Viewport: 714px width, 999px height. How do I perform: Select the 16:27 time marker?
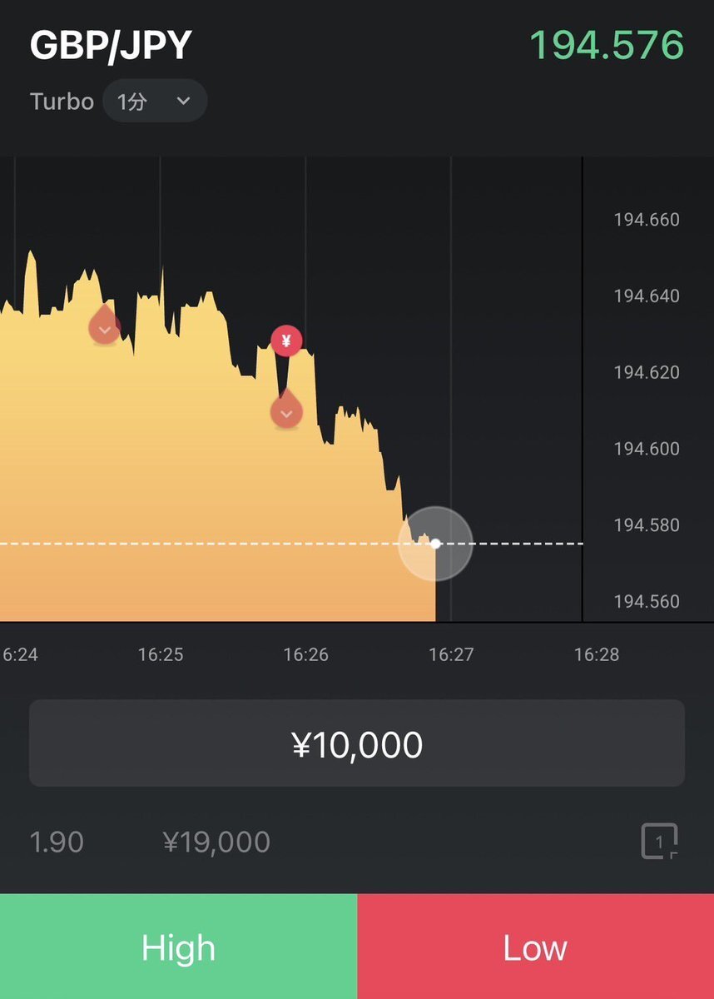(x=451, y=654)
